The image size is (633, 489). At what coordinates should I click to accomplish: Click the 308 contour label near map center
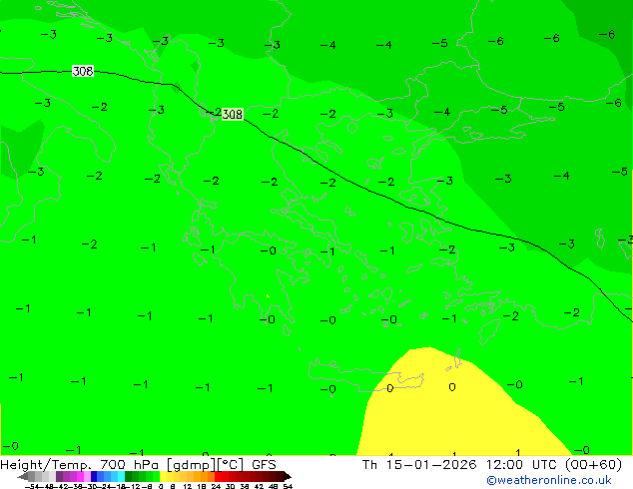click(x=232, y=115)
